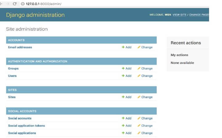Go forward with the browser forward arrow

tap(8, 4)
